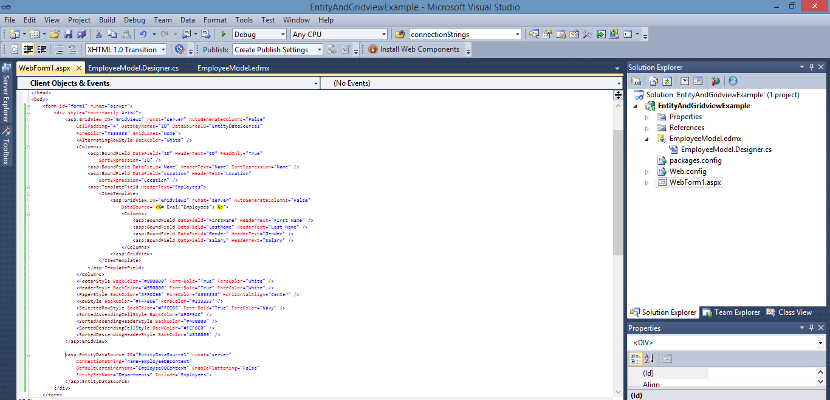Switch to the Class View tab
The image size is (830, 400).
[x=789, y=312]
